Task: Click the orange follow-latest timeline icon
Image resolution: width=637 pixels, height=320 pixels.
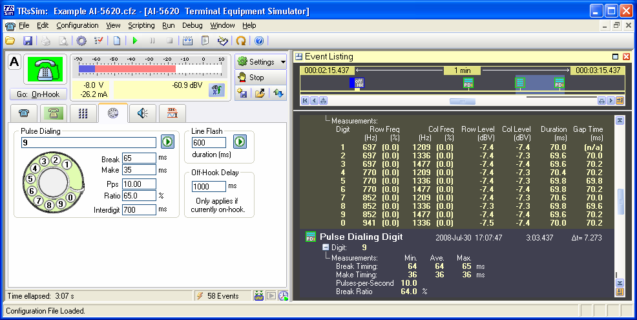Action: (620, 100)
